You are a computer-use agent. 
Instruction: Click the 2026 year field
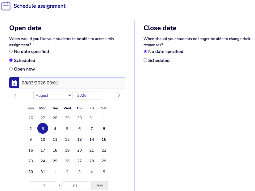[88, 95]
